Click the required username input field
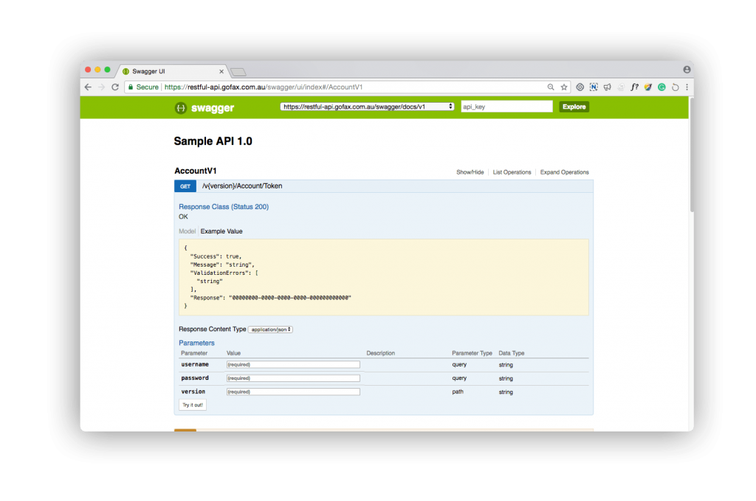The image size is (756, 501). [293, 364]
